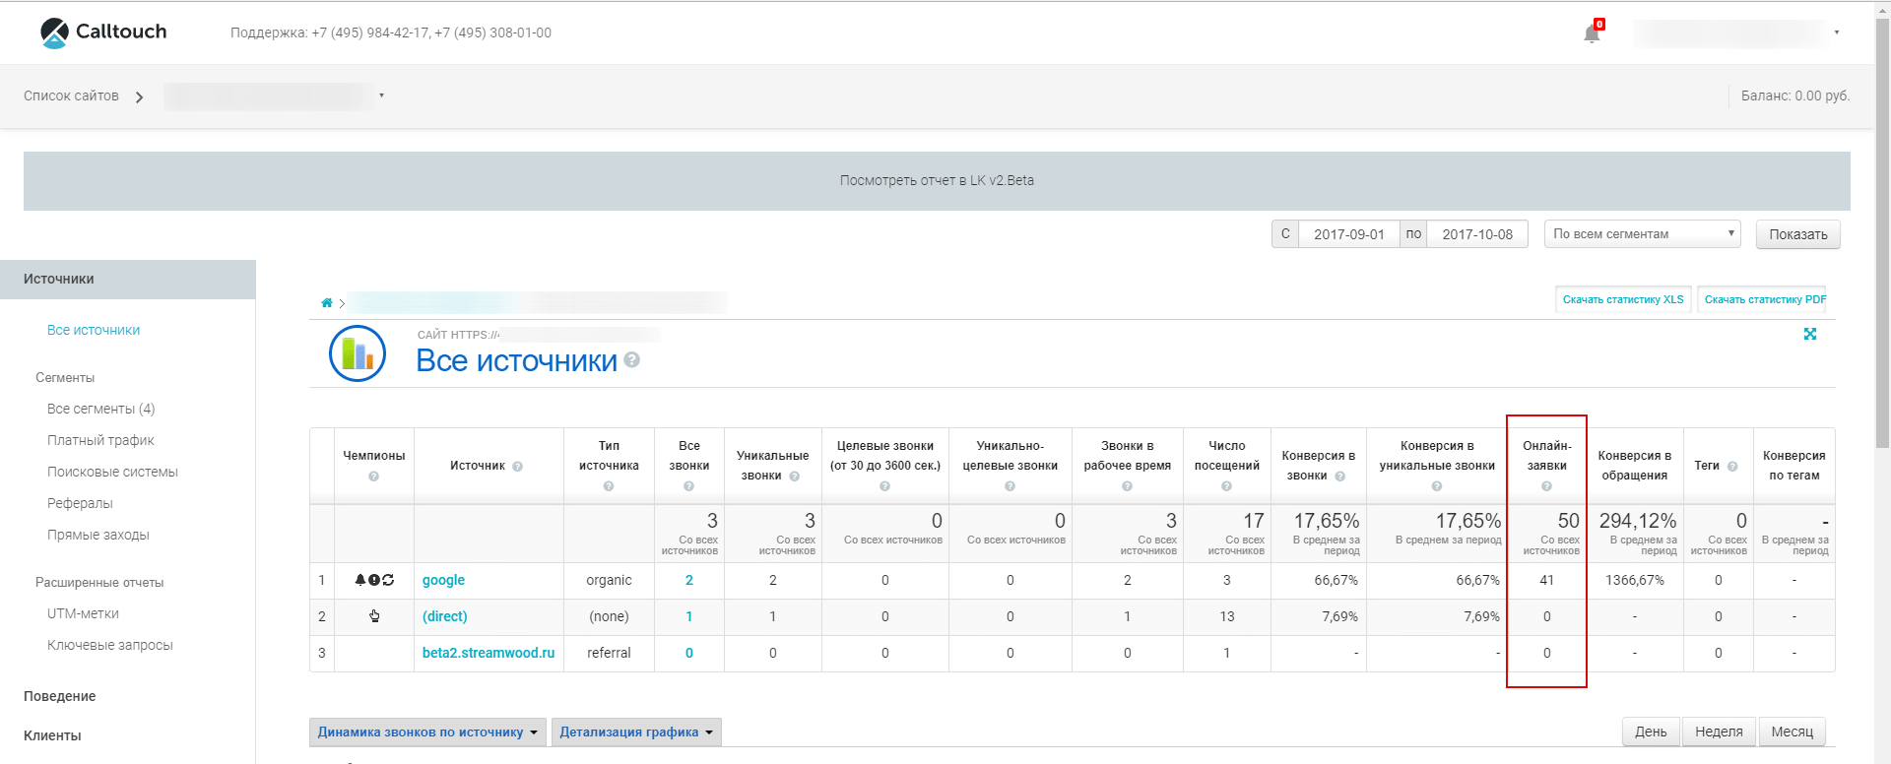
Task: Open Клиенты section in sidebar
Action: pos(52,735)
